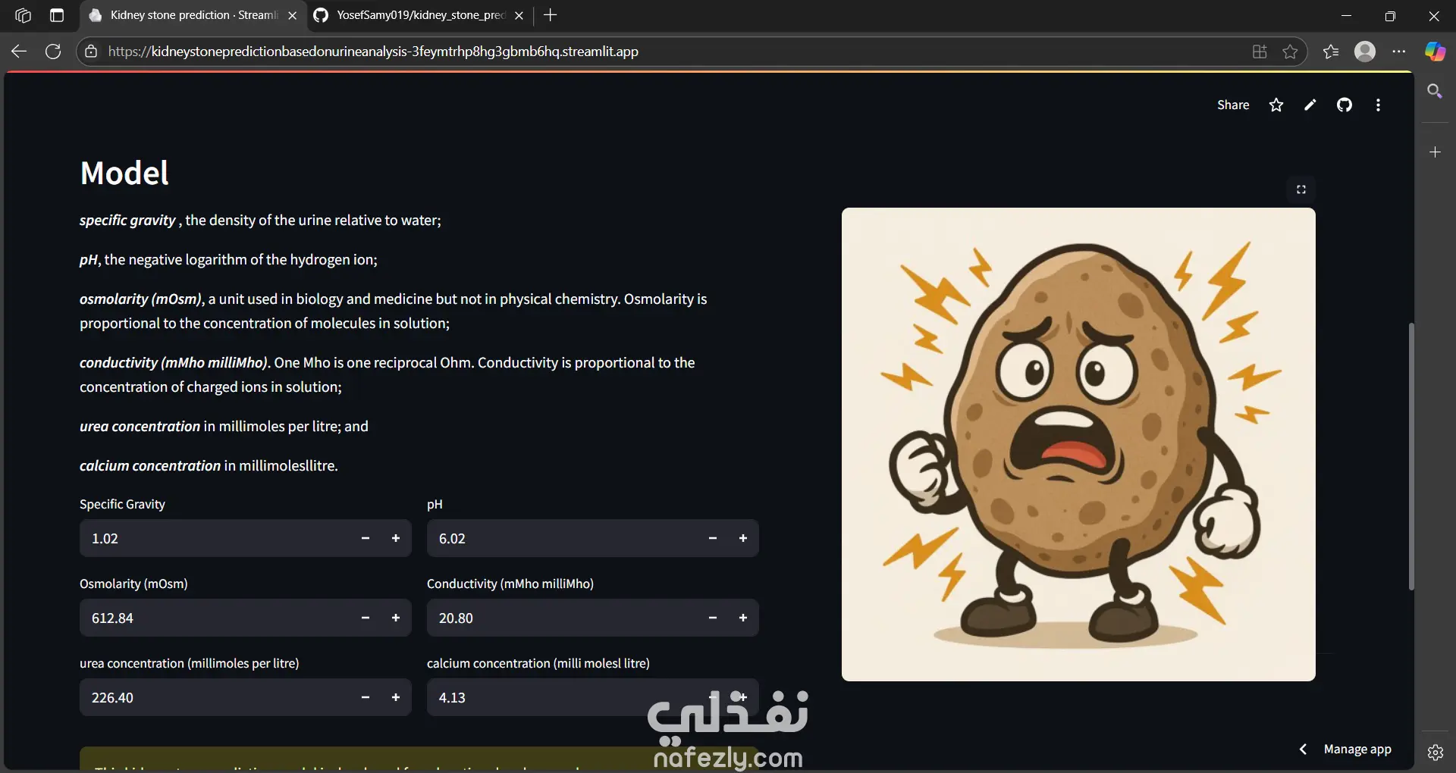Click the 'urea concentration' italic term
The width and height of the screenshot is (1456, 773).
[x=140, y=426]
